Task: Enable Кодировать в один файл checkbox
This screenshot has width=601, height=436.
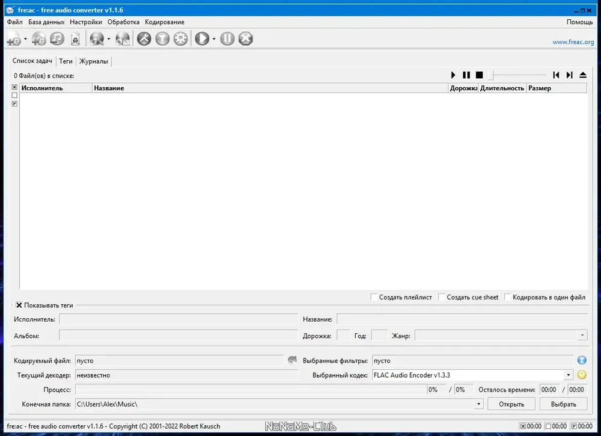Action: (507, 297)
